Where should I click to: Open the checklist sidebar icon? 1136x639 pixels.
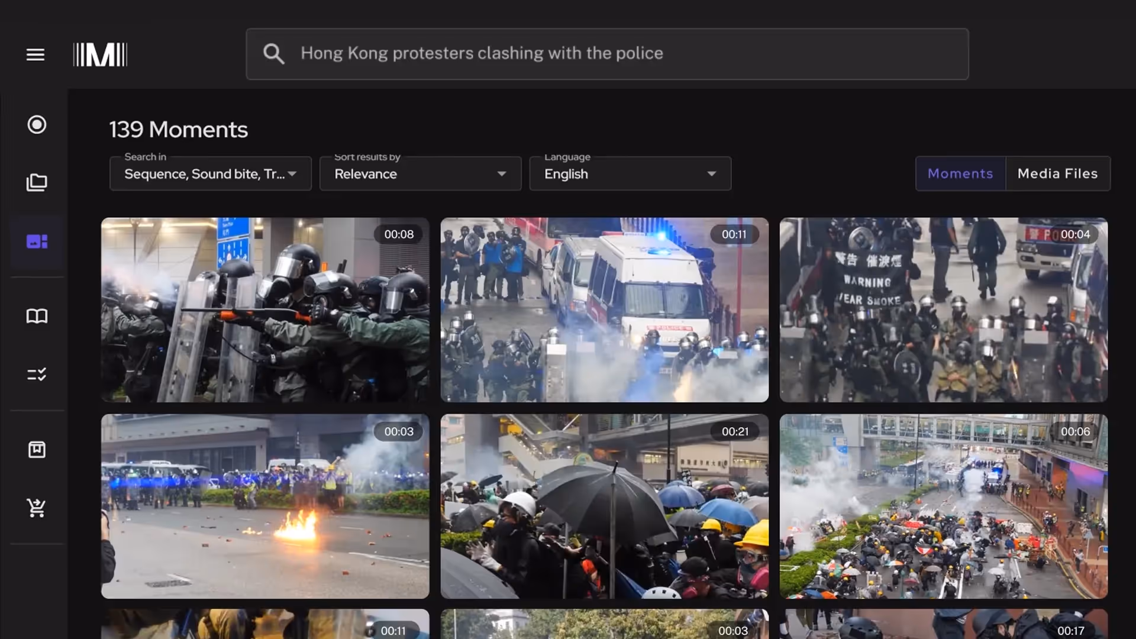(x=37, y=375)
